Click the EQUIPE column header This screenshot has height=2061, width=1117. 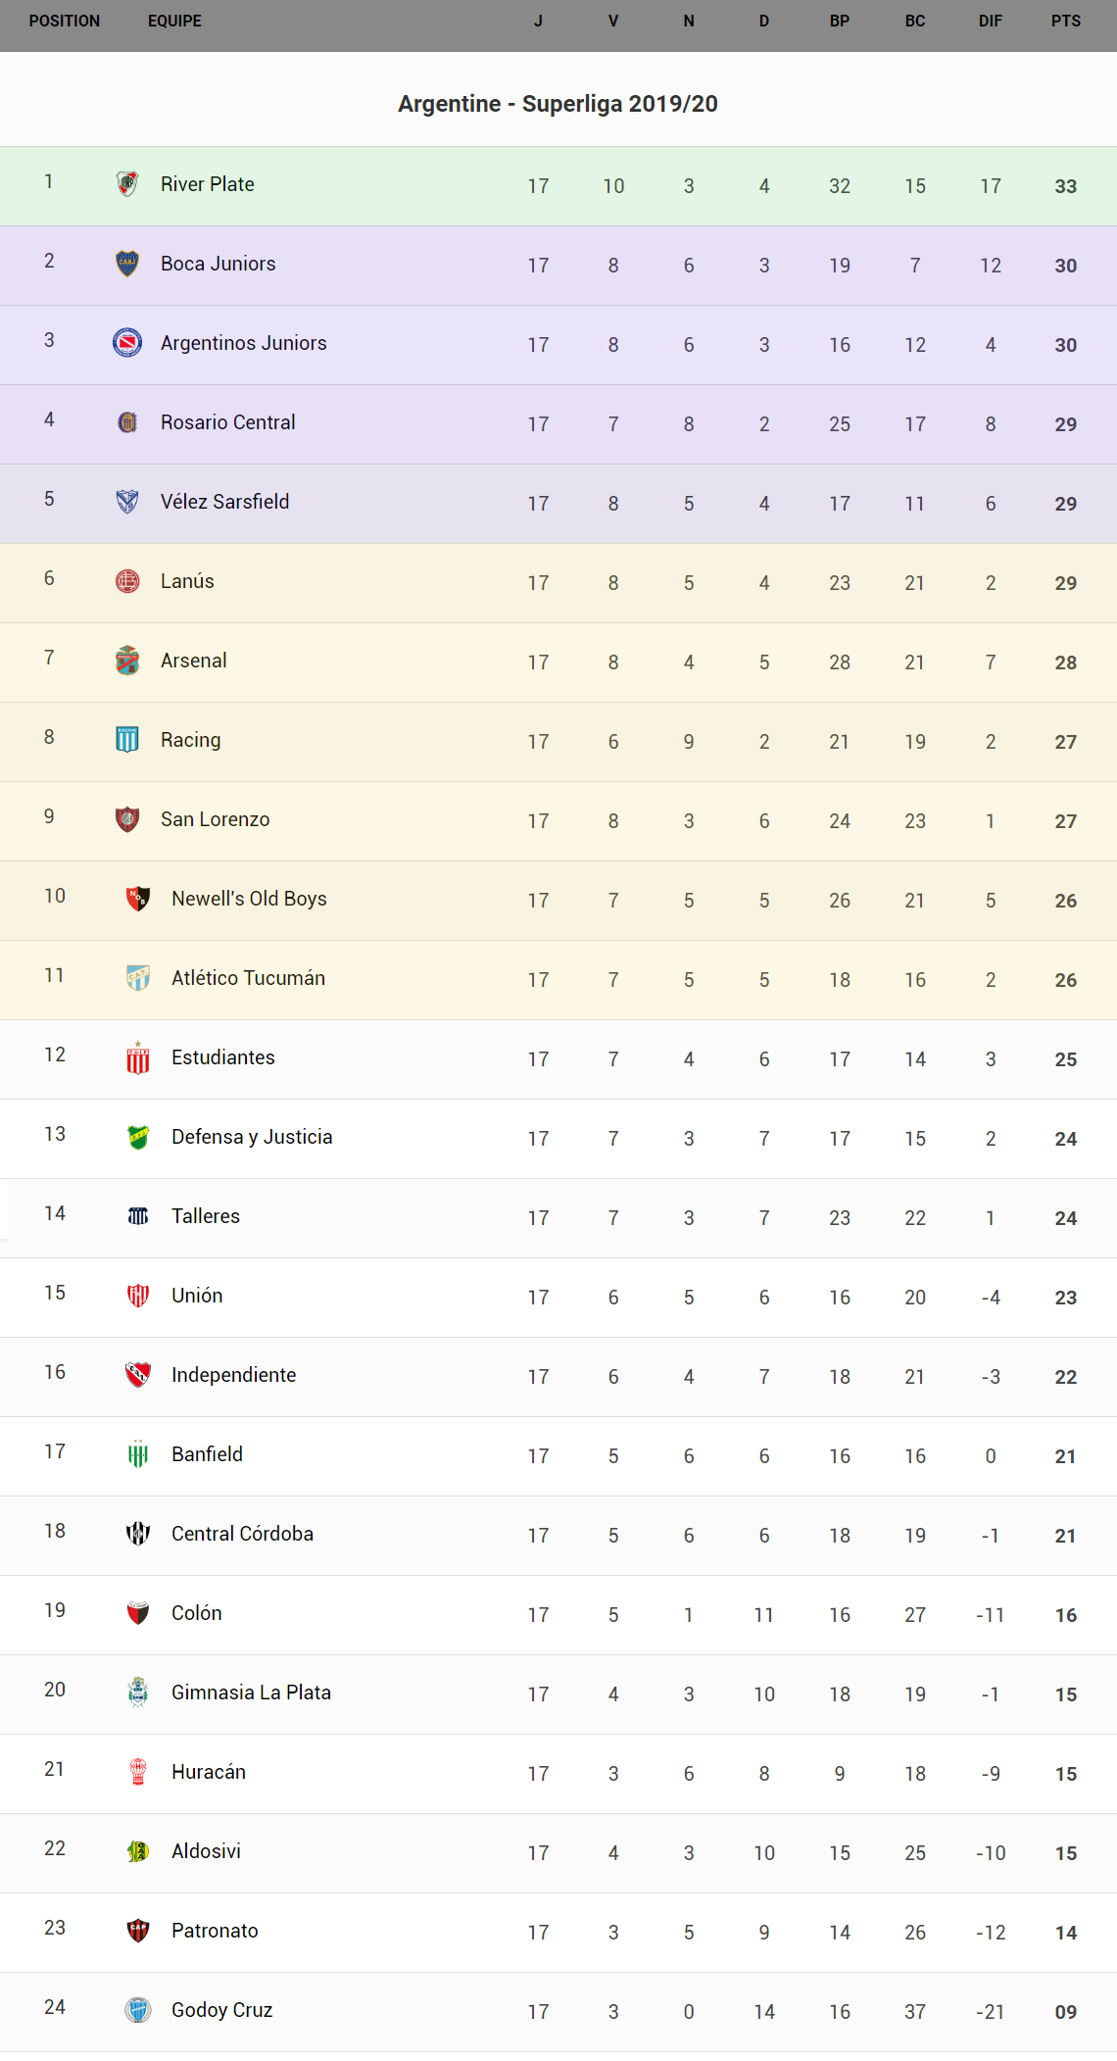pos(174,22)
